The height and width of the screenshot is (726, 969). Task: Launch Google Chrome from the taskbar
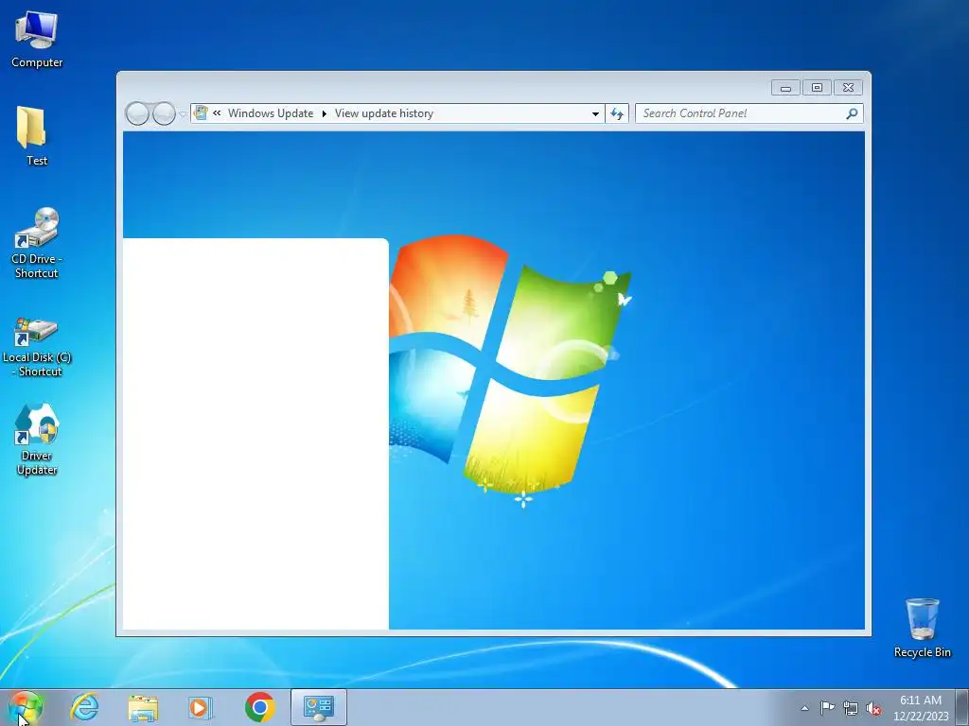(259, 707)
